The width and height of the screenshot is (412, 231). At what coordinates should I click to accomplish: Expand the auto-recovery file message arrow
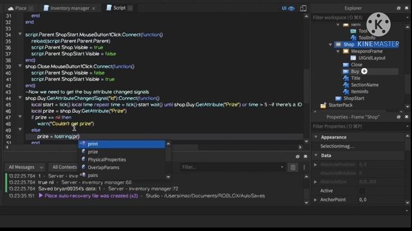pos(41,195)
